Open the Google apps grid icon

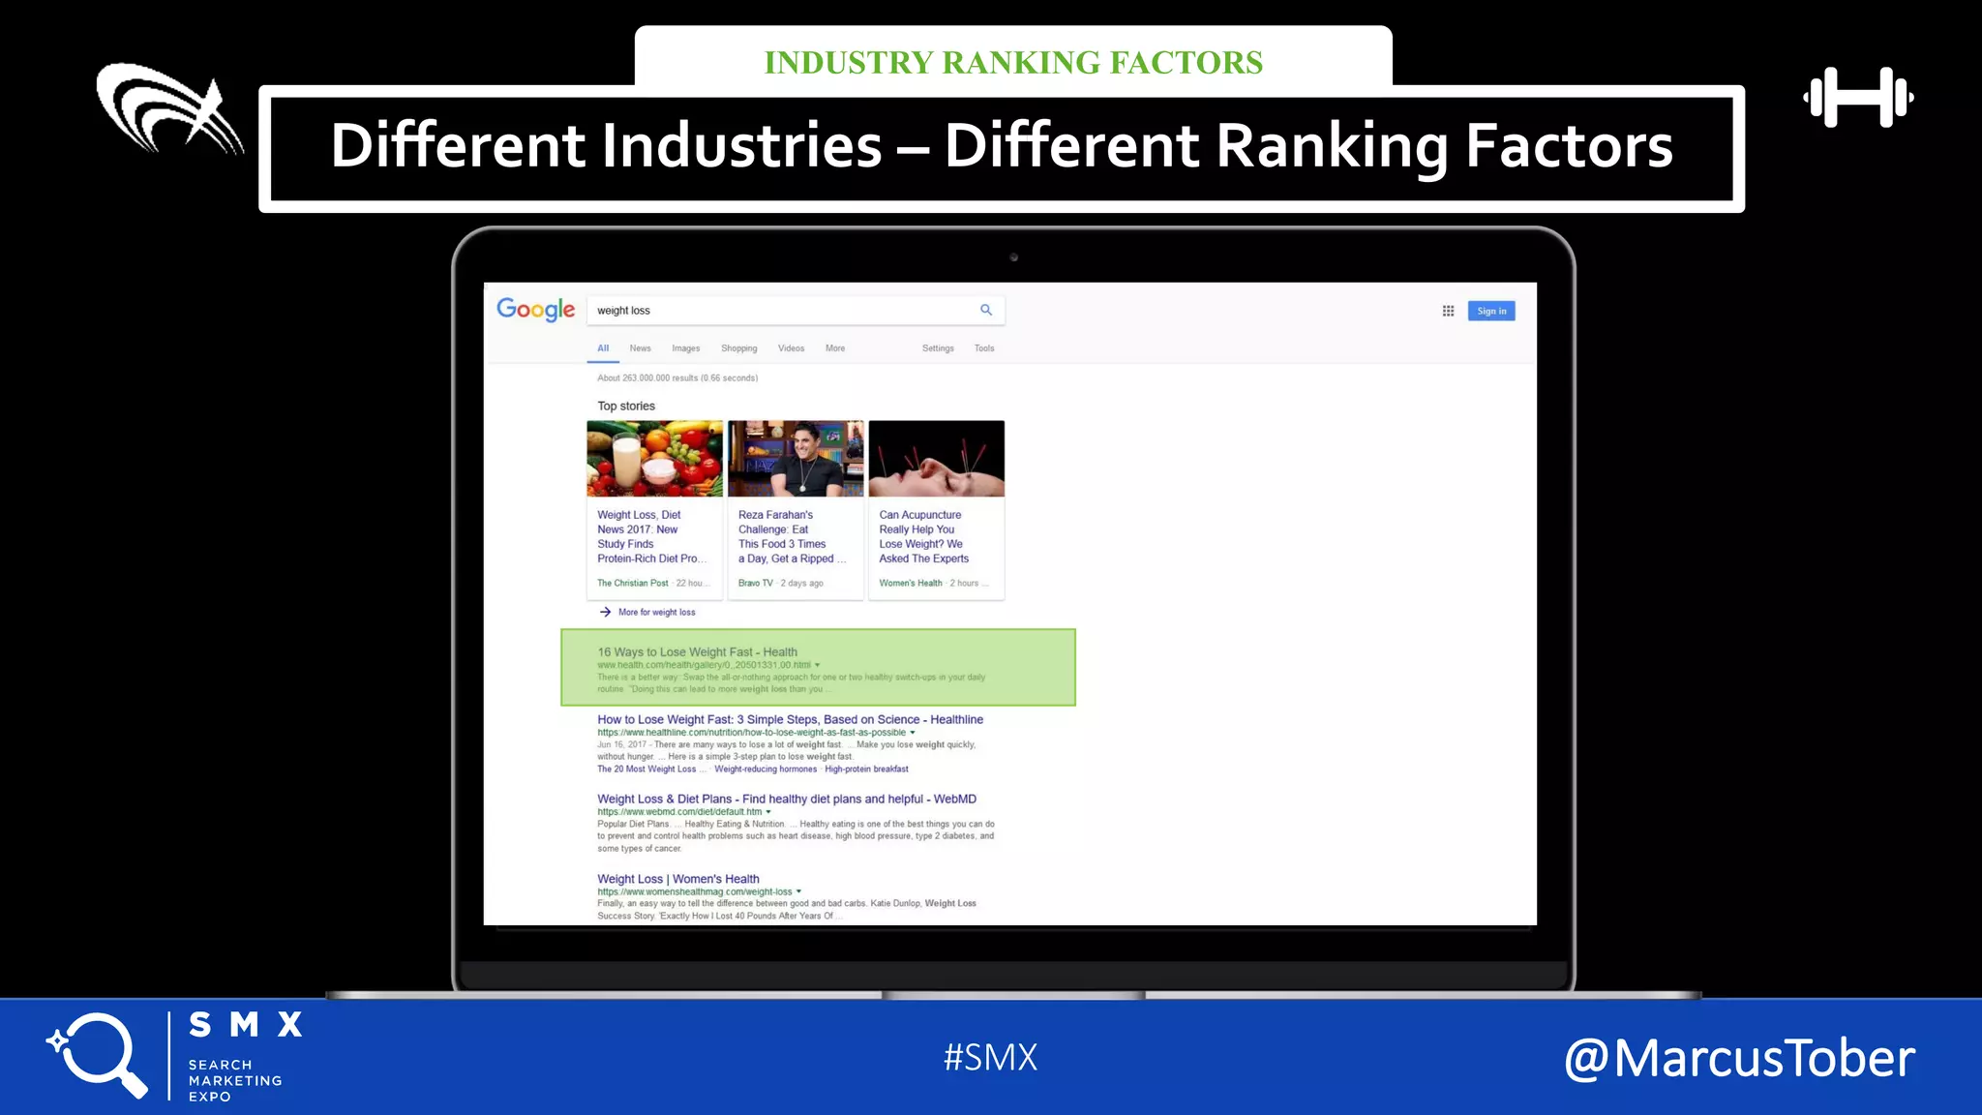[x=1448, y=311]
